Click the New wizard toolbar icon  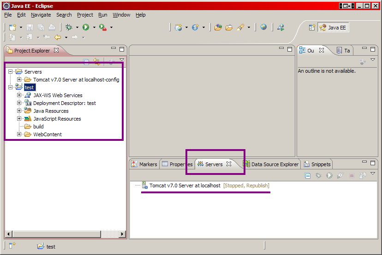point(12,28)
